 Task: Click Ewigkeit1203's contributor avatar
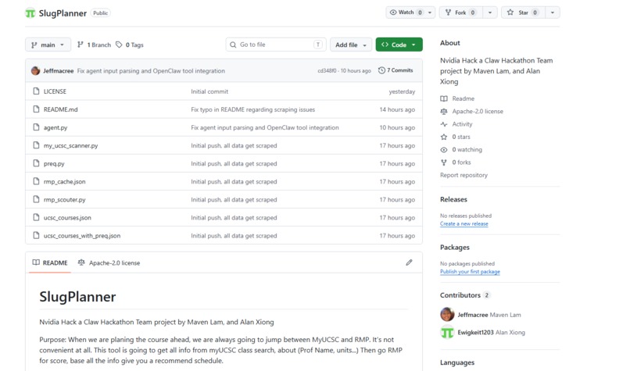[x=447, y=332]
